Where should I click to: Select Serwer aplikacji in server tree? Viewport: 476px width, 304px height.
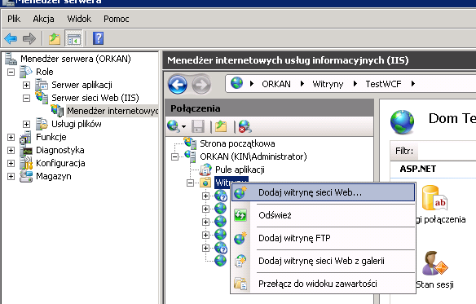82,85
